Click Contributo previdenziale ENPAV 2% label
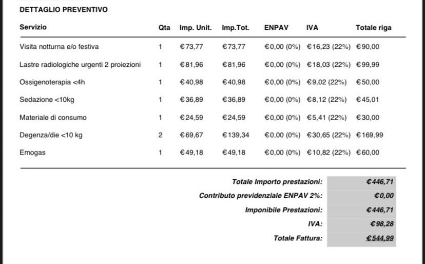425x264 pixels. pyautogui.click(x=261, y=196)
